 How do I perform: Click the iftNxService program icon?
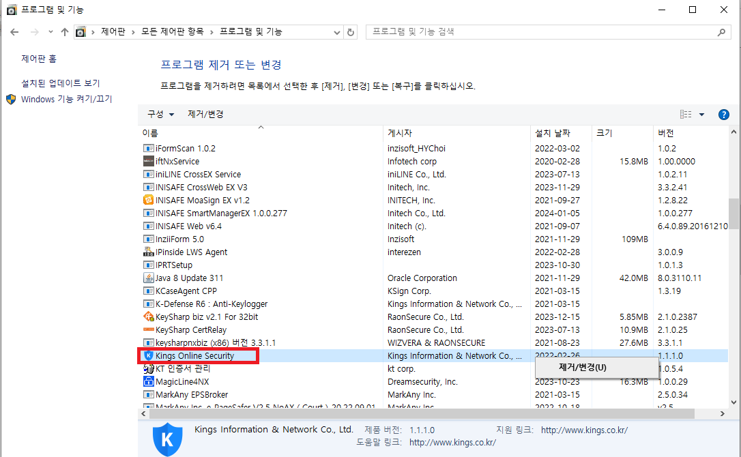tap(148, 161)
